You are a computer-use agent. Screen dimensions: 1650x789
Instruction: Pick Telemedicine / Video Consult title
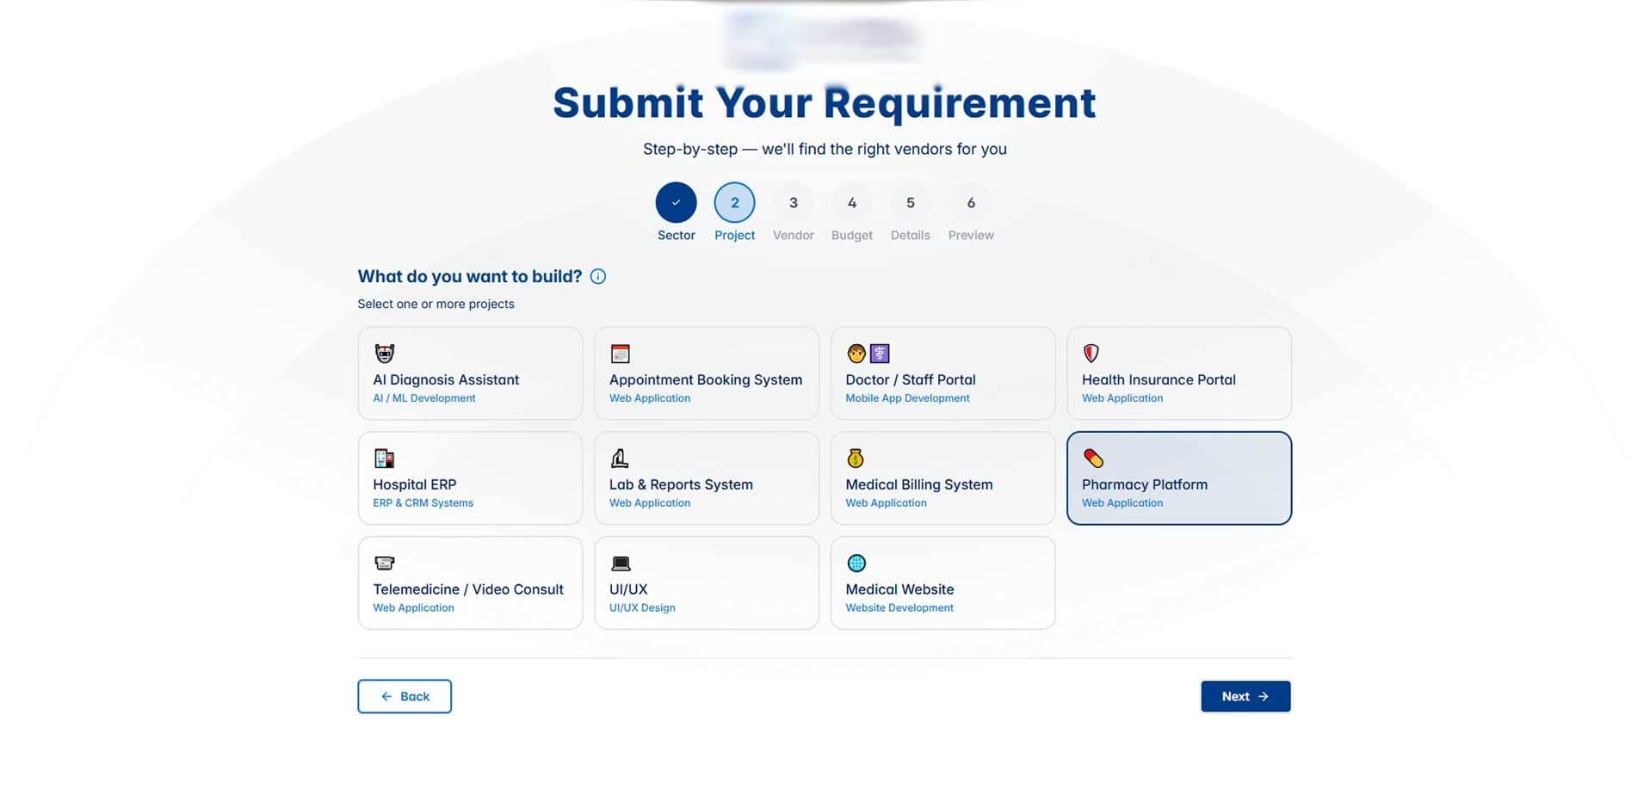click(x=468, y=589)
